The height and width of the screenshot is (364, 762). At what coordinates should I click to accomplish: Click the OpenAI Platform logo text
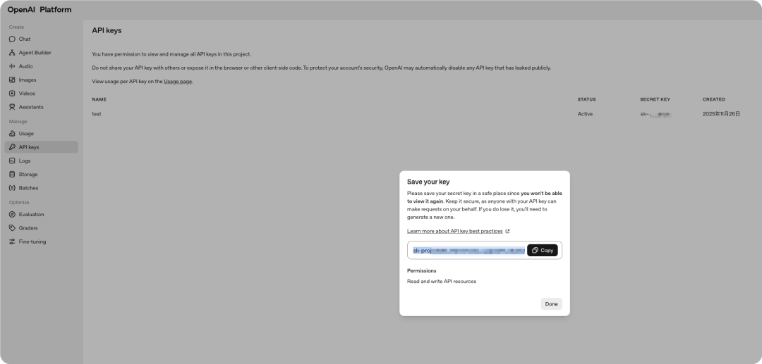[x=40, y=10]
